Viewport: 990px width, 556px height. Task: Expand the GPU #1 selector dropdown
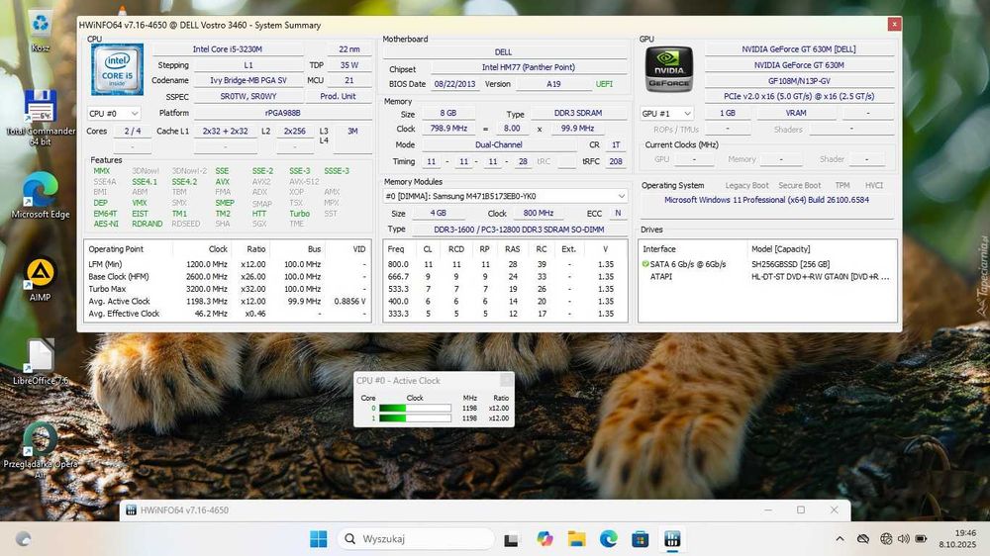666,114
